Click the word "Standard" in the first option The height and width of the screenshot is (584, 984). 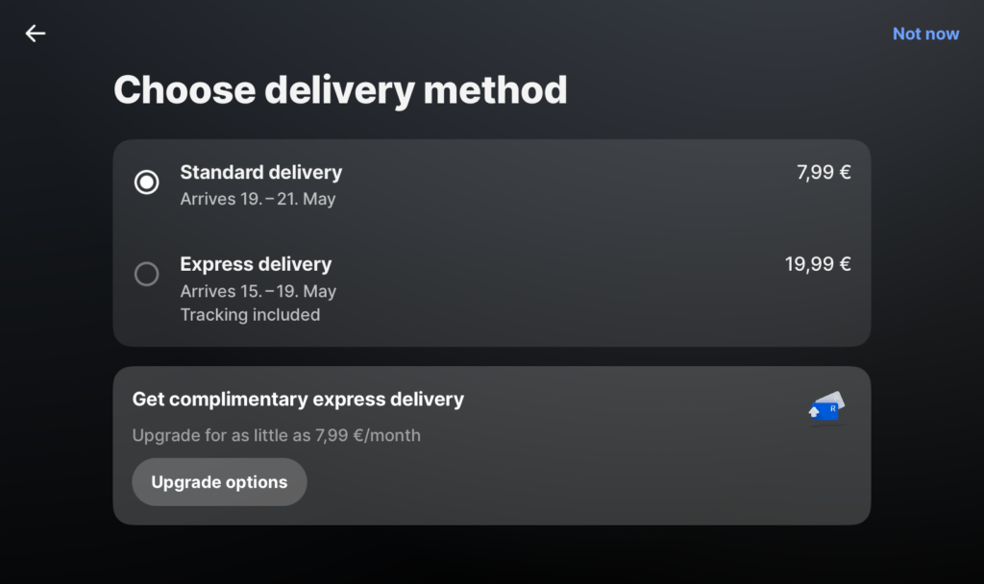[221, 173]
